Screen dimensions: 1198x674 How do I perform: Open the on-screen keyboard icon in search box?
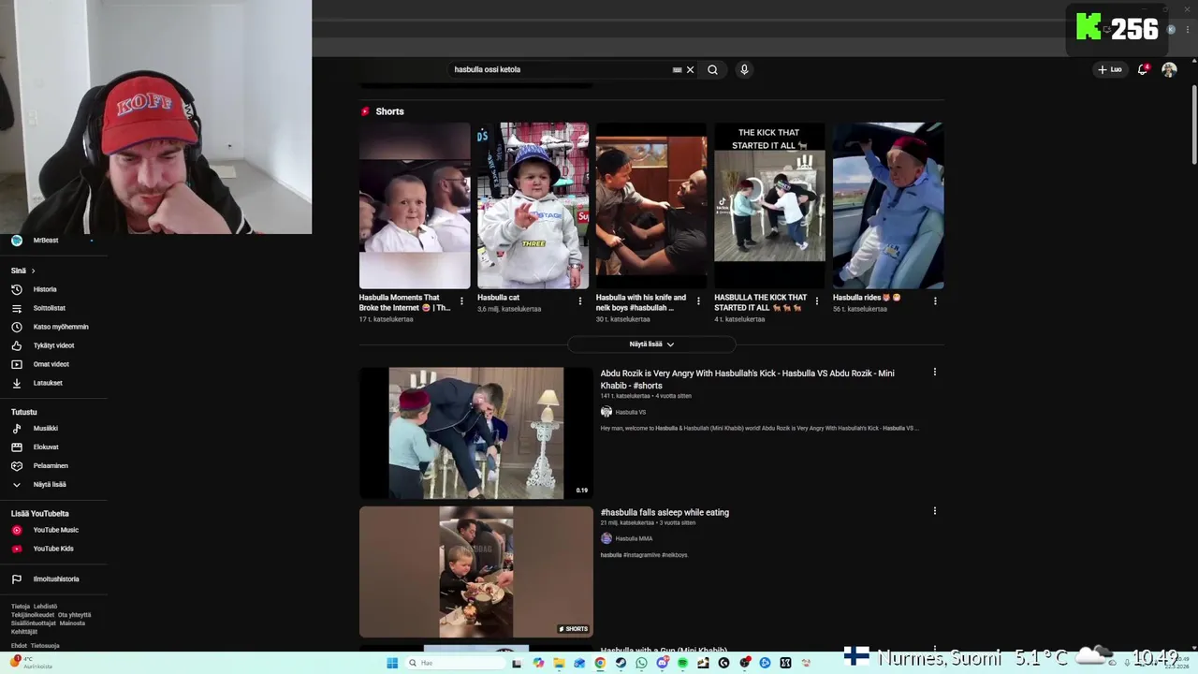click(x=677, y=69)
